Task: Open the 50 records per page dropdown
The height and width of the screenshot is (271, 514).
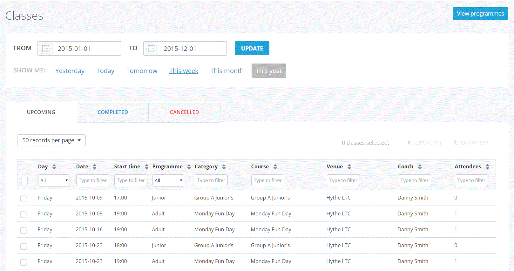Action: pos(51,140)
